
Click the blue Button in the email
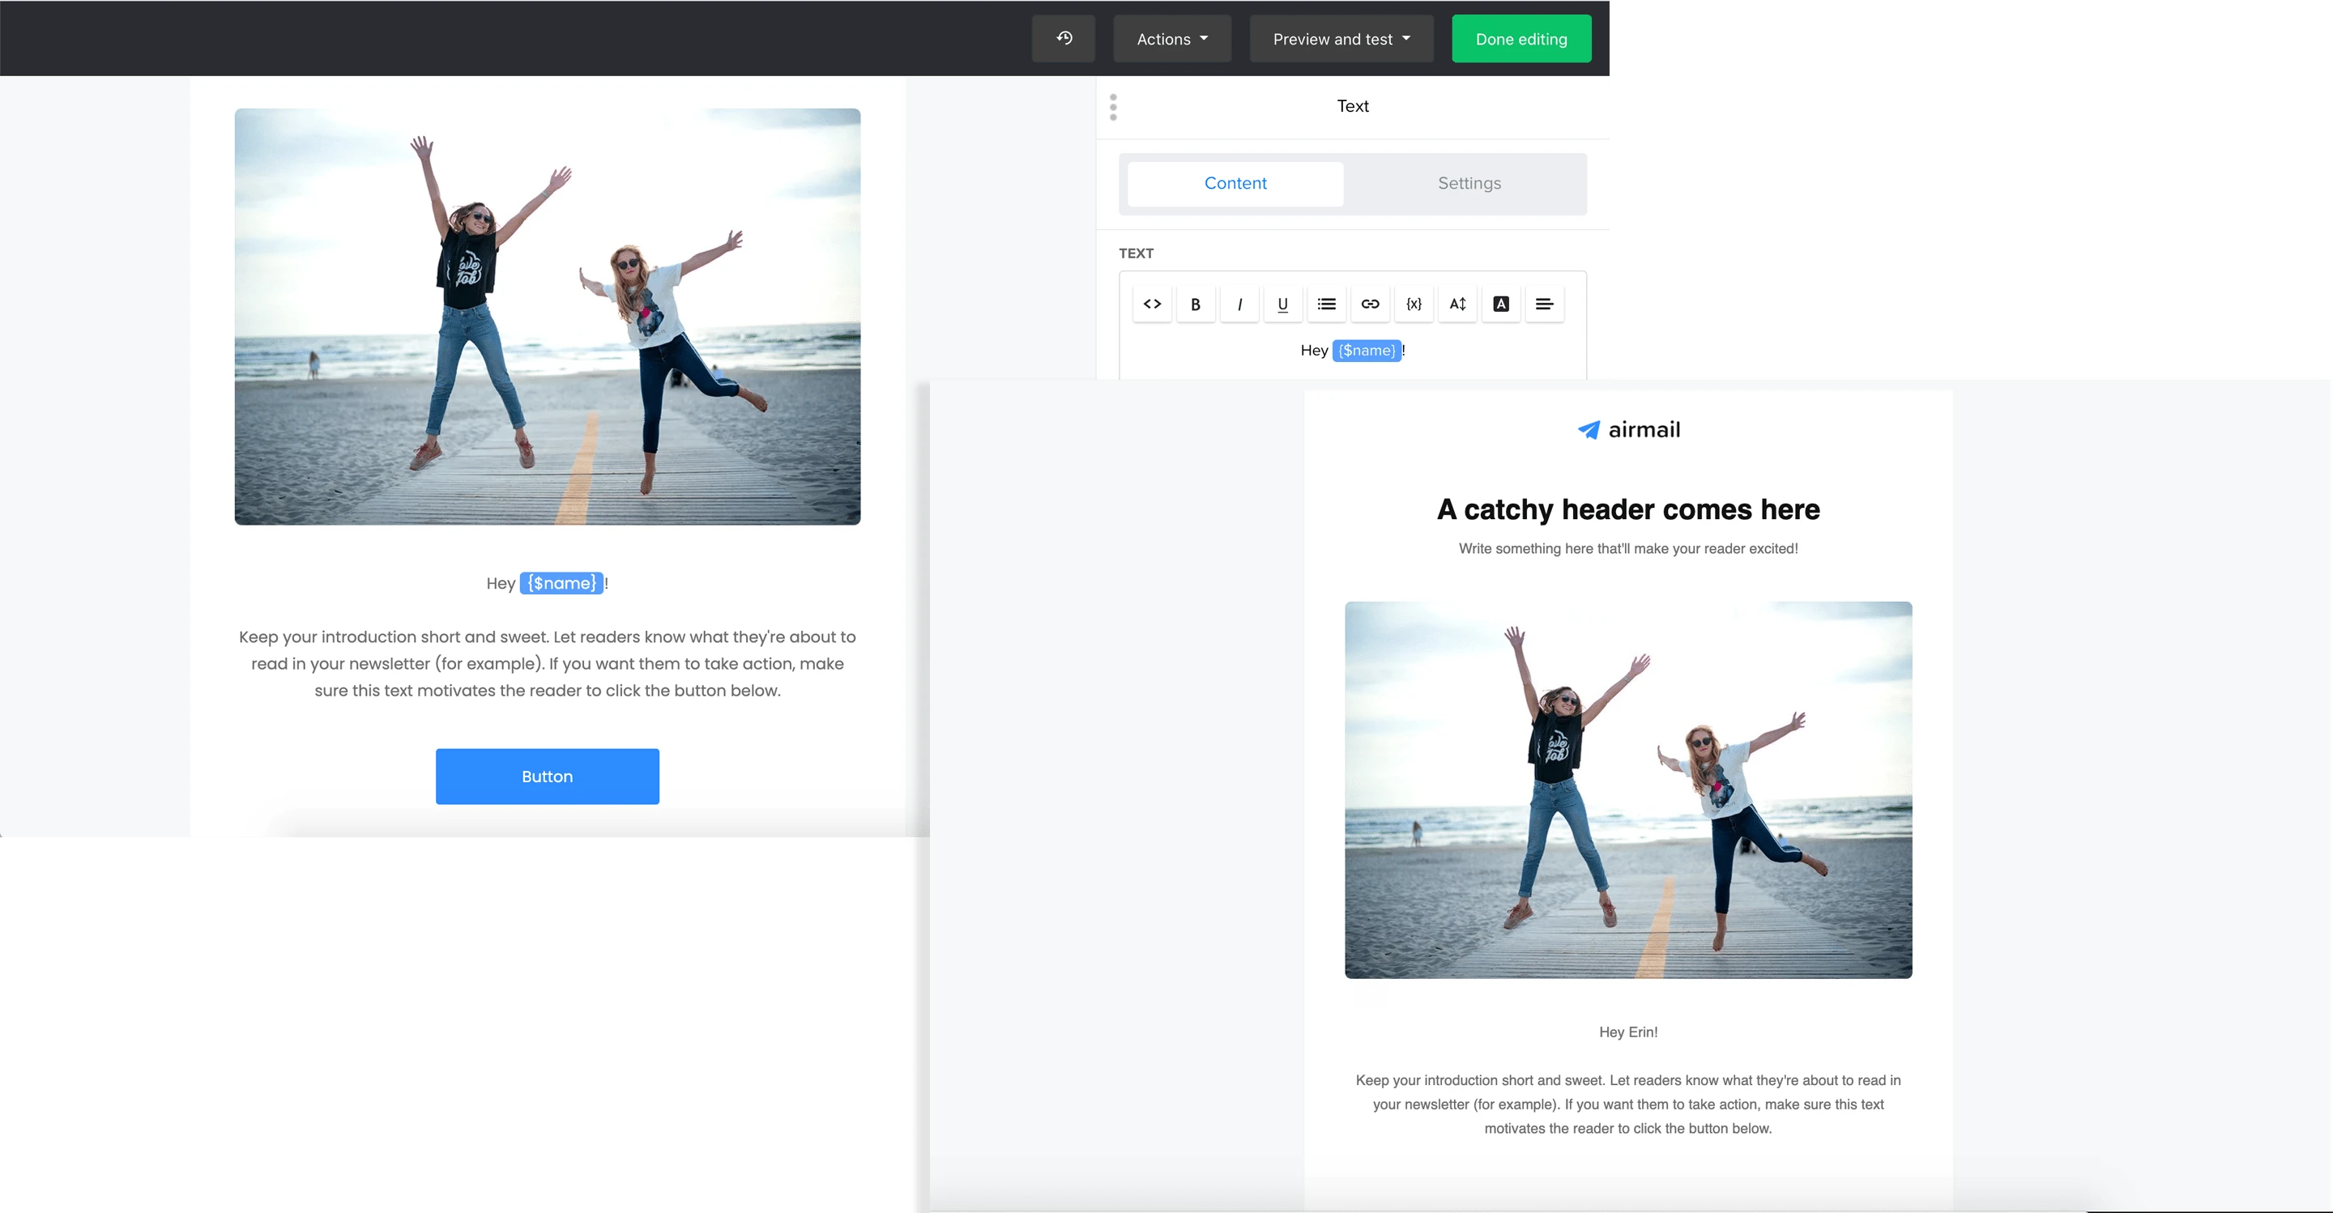point(547,776)
